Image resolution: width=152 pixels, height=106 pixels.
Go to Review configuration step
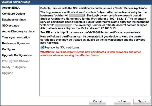(x=16, y=43)
